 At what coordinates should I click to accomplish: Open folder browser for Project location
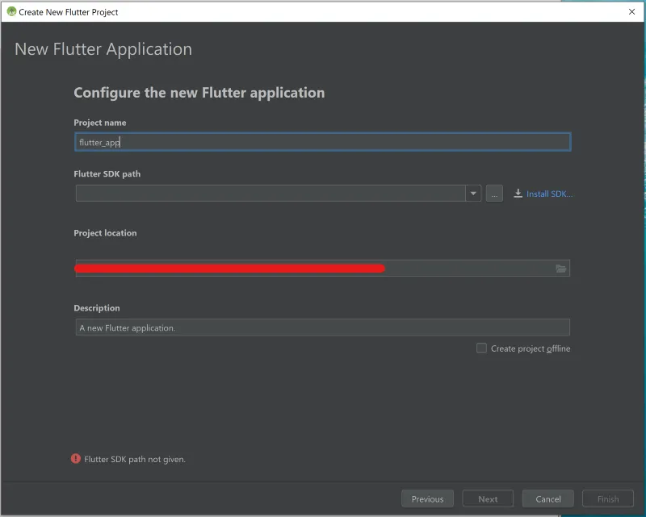560,269
